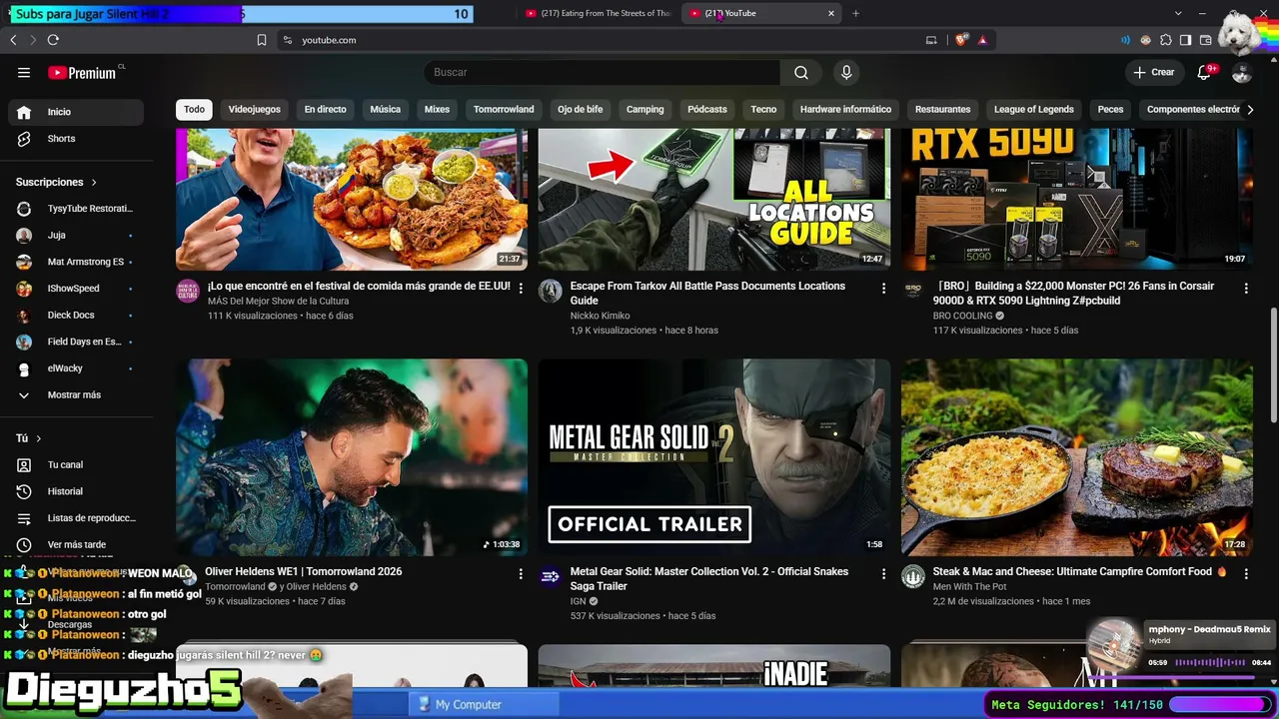The height and width of the screenshot is (719, 1279).
Task: Open Listas de reproducción in the sidebar
Action: pyautogui.click(x=75, y=518)
